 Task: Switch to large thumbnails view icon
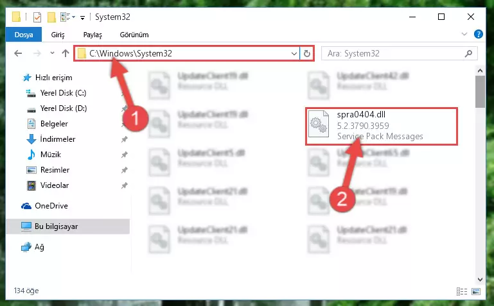(476, 291)
